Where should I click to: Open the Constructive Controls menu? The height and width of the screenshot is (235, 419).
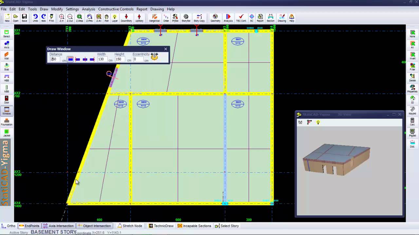(116, 9)
